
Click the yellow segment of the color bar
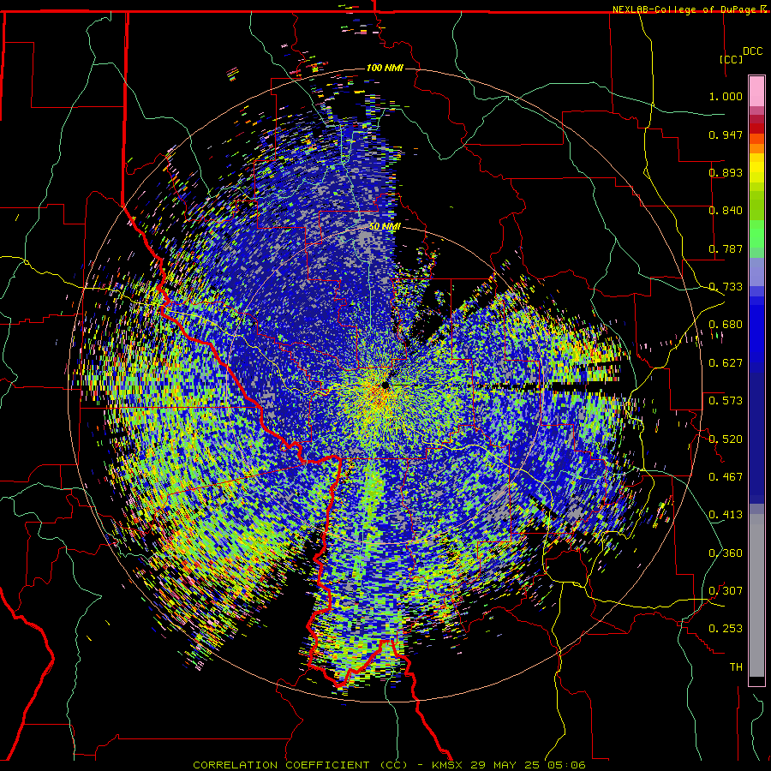(756, 169)
